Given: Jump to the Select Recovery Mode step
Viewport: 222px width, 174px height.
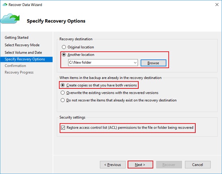Looking at the screenshot, I should point(22,45).
